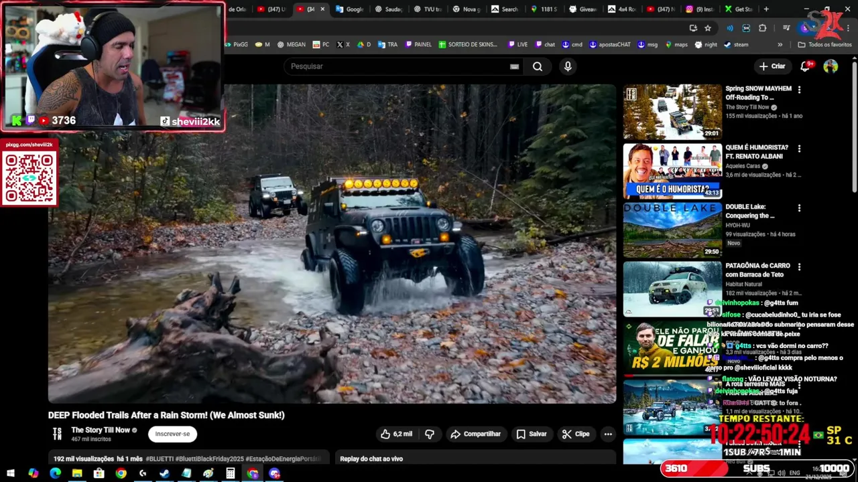Image resolution: width=858 pixels, height=482 pixels.
Task: Open PixGG bookmark
Action: [236, 45]
